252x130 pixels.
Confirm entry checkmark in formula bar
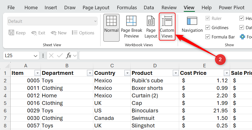pos(60,56)
